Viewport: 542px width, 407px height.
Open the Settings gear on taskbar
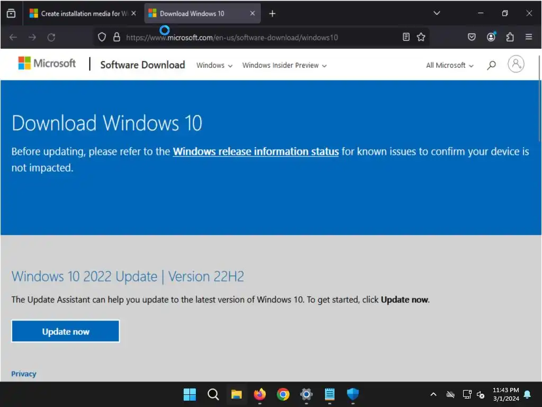click(306, 394)
